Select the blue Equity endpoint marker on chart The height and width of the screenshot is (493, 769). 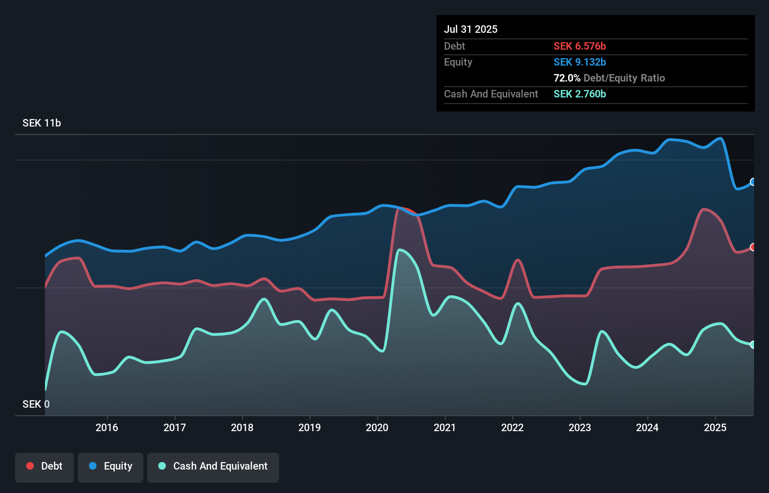[x=753, y=182]
